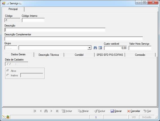Screen dimensions: 160x121
Task: Go to the next record arrow
Action: (51, 111)
